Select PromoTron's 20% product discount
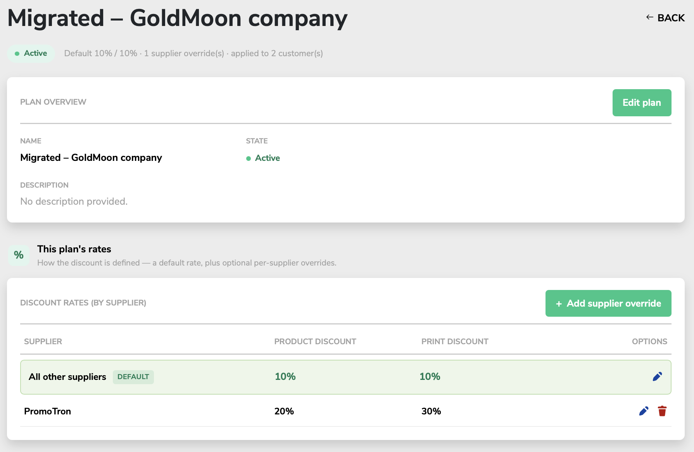The height and width of the screenshot is (452, 694). click(284, 411)
